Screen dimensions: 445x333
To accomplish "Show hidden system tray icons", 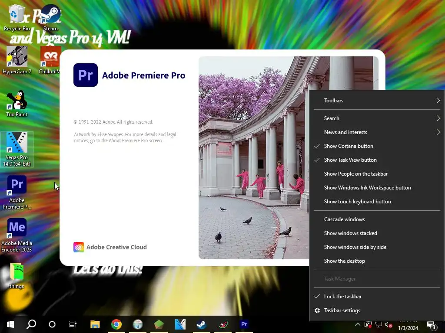I will [x=358, y=324].
